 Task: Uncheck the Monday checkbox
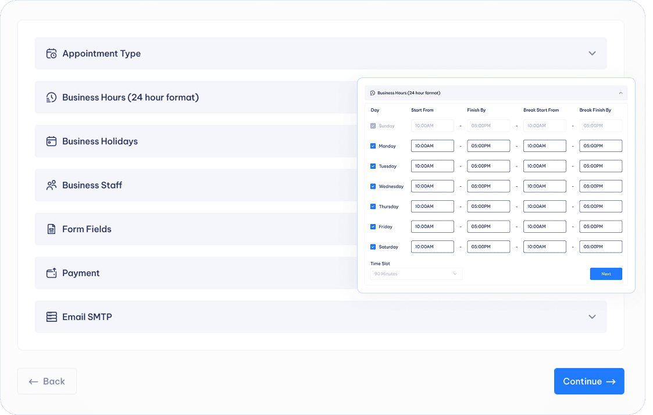point(373,146)
